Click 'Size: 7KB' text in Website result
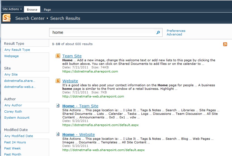This screenshot has width=232, height=156. [x=99, y=93]
